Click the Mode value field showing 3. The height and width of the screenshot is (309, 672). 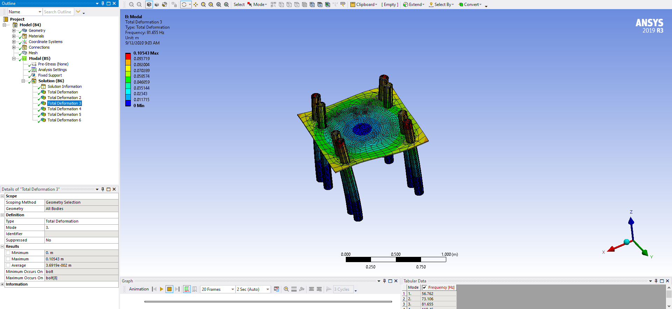82,227
